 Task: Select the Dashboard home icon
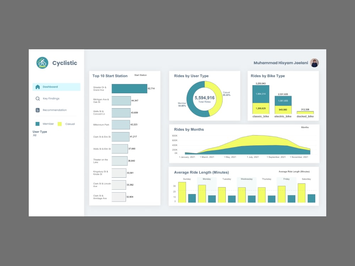37,87
